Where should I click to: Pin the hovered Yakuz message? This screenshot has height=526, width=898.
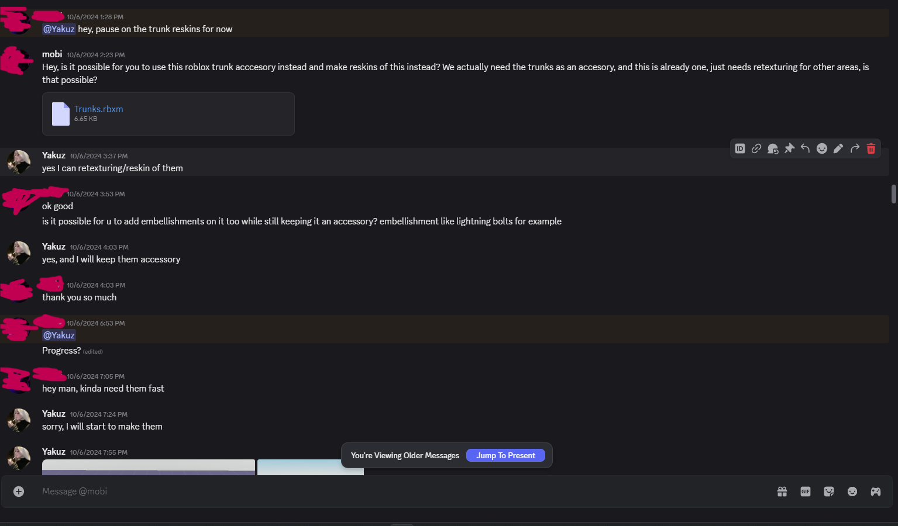pyautogui.click(x=789, y=148)
